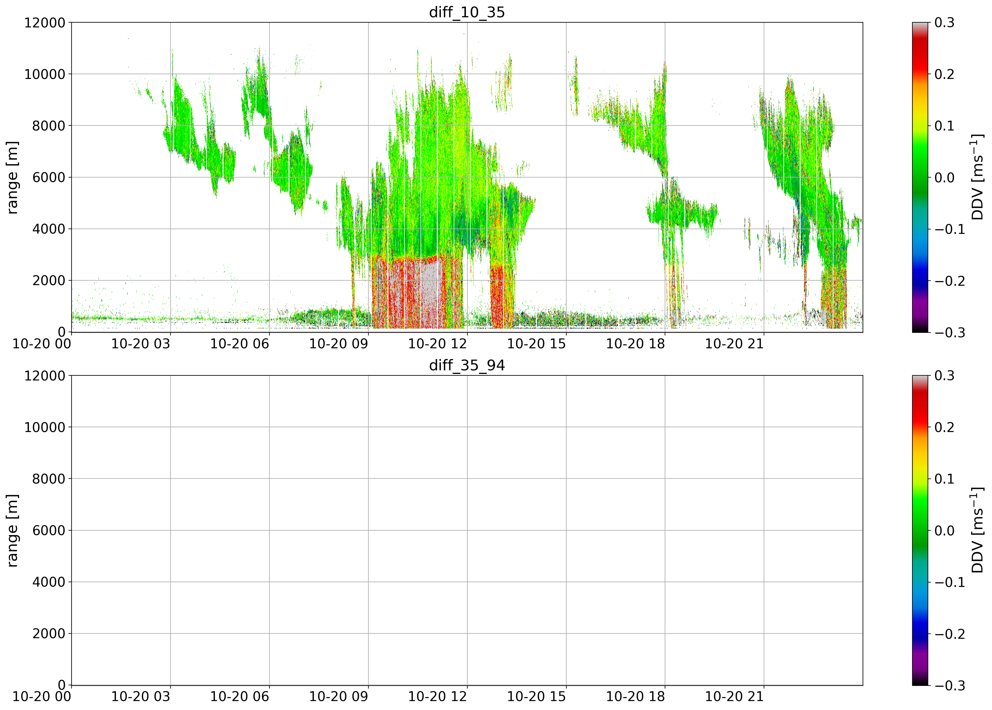Click time tick '10-20 15' under diff_10_35
The height and width of the screenshot is (710, 992).
click(536, 344)
